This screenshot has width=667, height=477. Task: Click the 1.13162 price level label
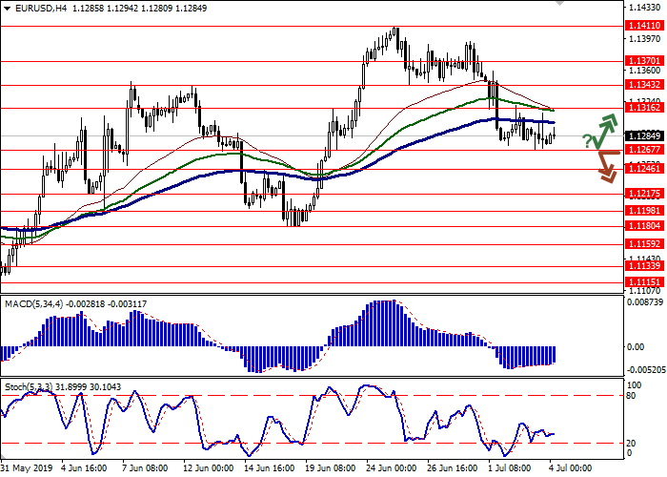coord(641,108)
